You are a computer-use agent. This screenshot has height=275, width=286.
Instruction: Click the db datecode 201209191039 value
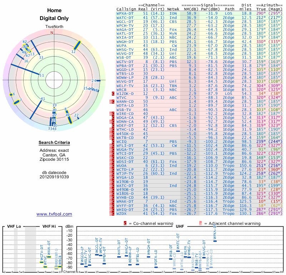pyautogui.click(x=54, y=177)
